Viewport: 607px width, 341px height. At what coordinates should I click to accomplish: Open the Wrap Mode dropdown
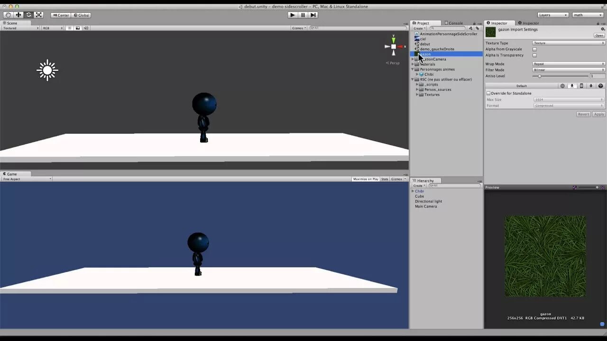coord(569,64)
